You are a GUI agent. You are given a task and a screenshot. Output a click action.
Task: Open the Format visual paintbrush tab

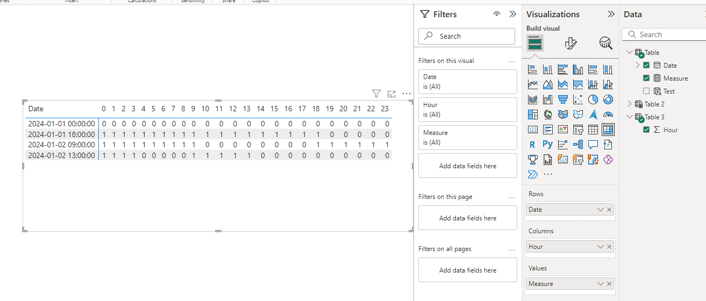click(571, 43)
